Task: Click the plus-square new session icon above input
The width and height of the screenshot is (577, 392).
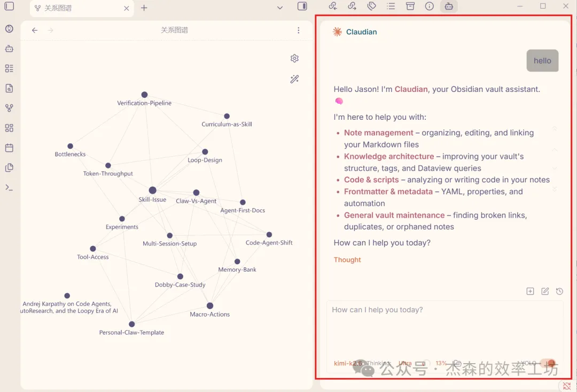Action: point(531,291)
